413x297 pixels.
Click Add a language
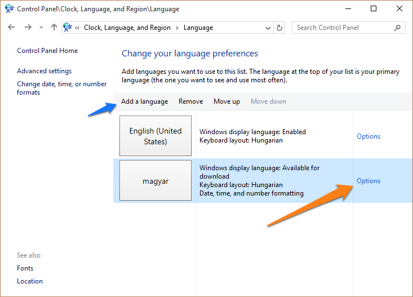pyautogui.click(x=145, y=101)
